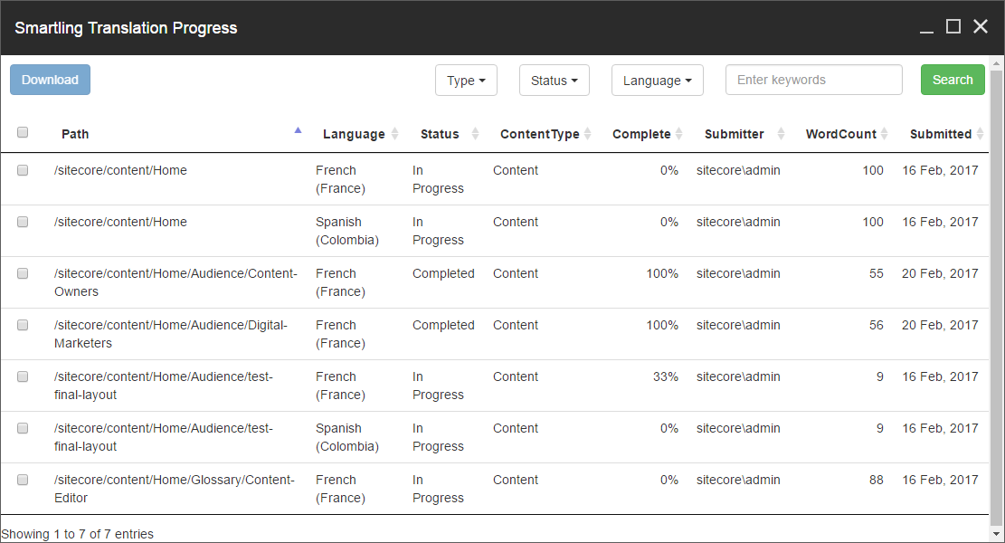The image size is (1005, 543).
Task: Sort by the ContentType column header
Action: [542, 134]
